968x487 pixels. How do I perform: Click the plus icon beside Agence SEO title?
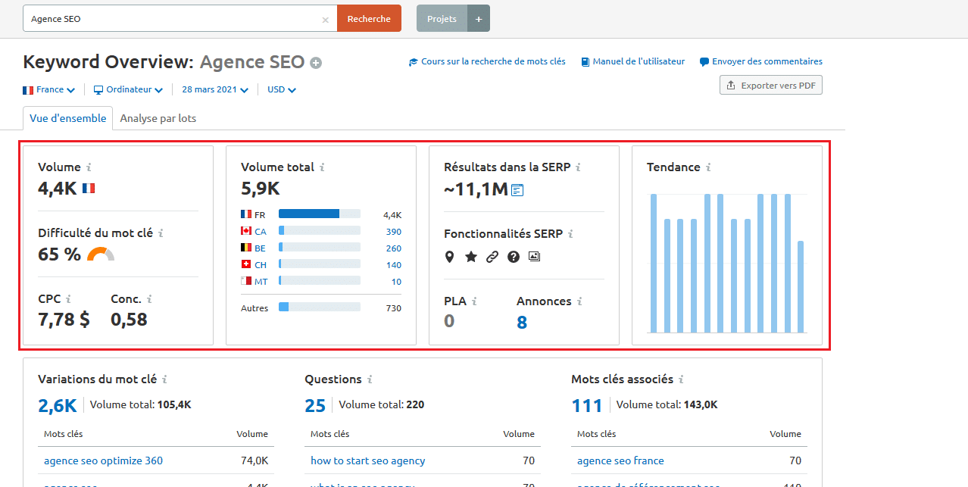click(316, 63)
